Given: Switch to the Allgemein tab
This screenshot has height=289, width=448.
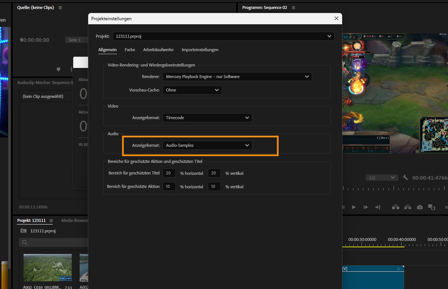Looking at the screenshot, I should [x=108, y=50].
